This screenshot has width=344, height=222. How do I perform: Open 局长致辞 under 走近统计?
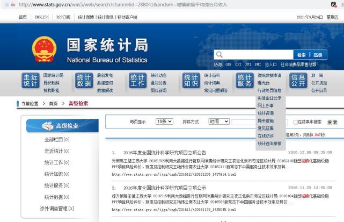tap(51, 83)
